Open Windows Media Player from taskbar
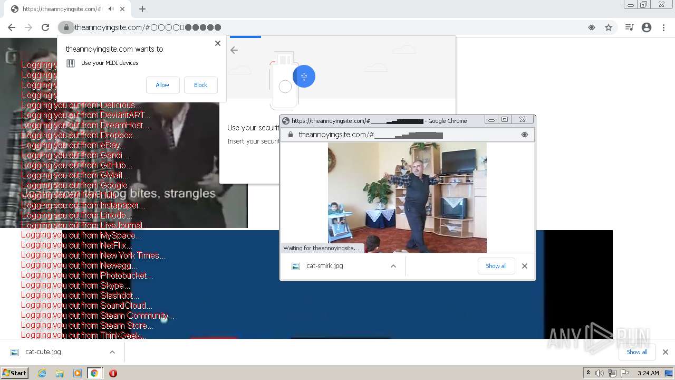This screenshot has width=675, height=380. pos(78,373)
